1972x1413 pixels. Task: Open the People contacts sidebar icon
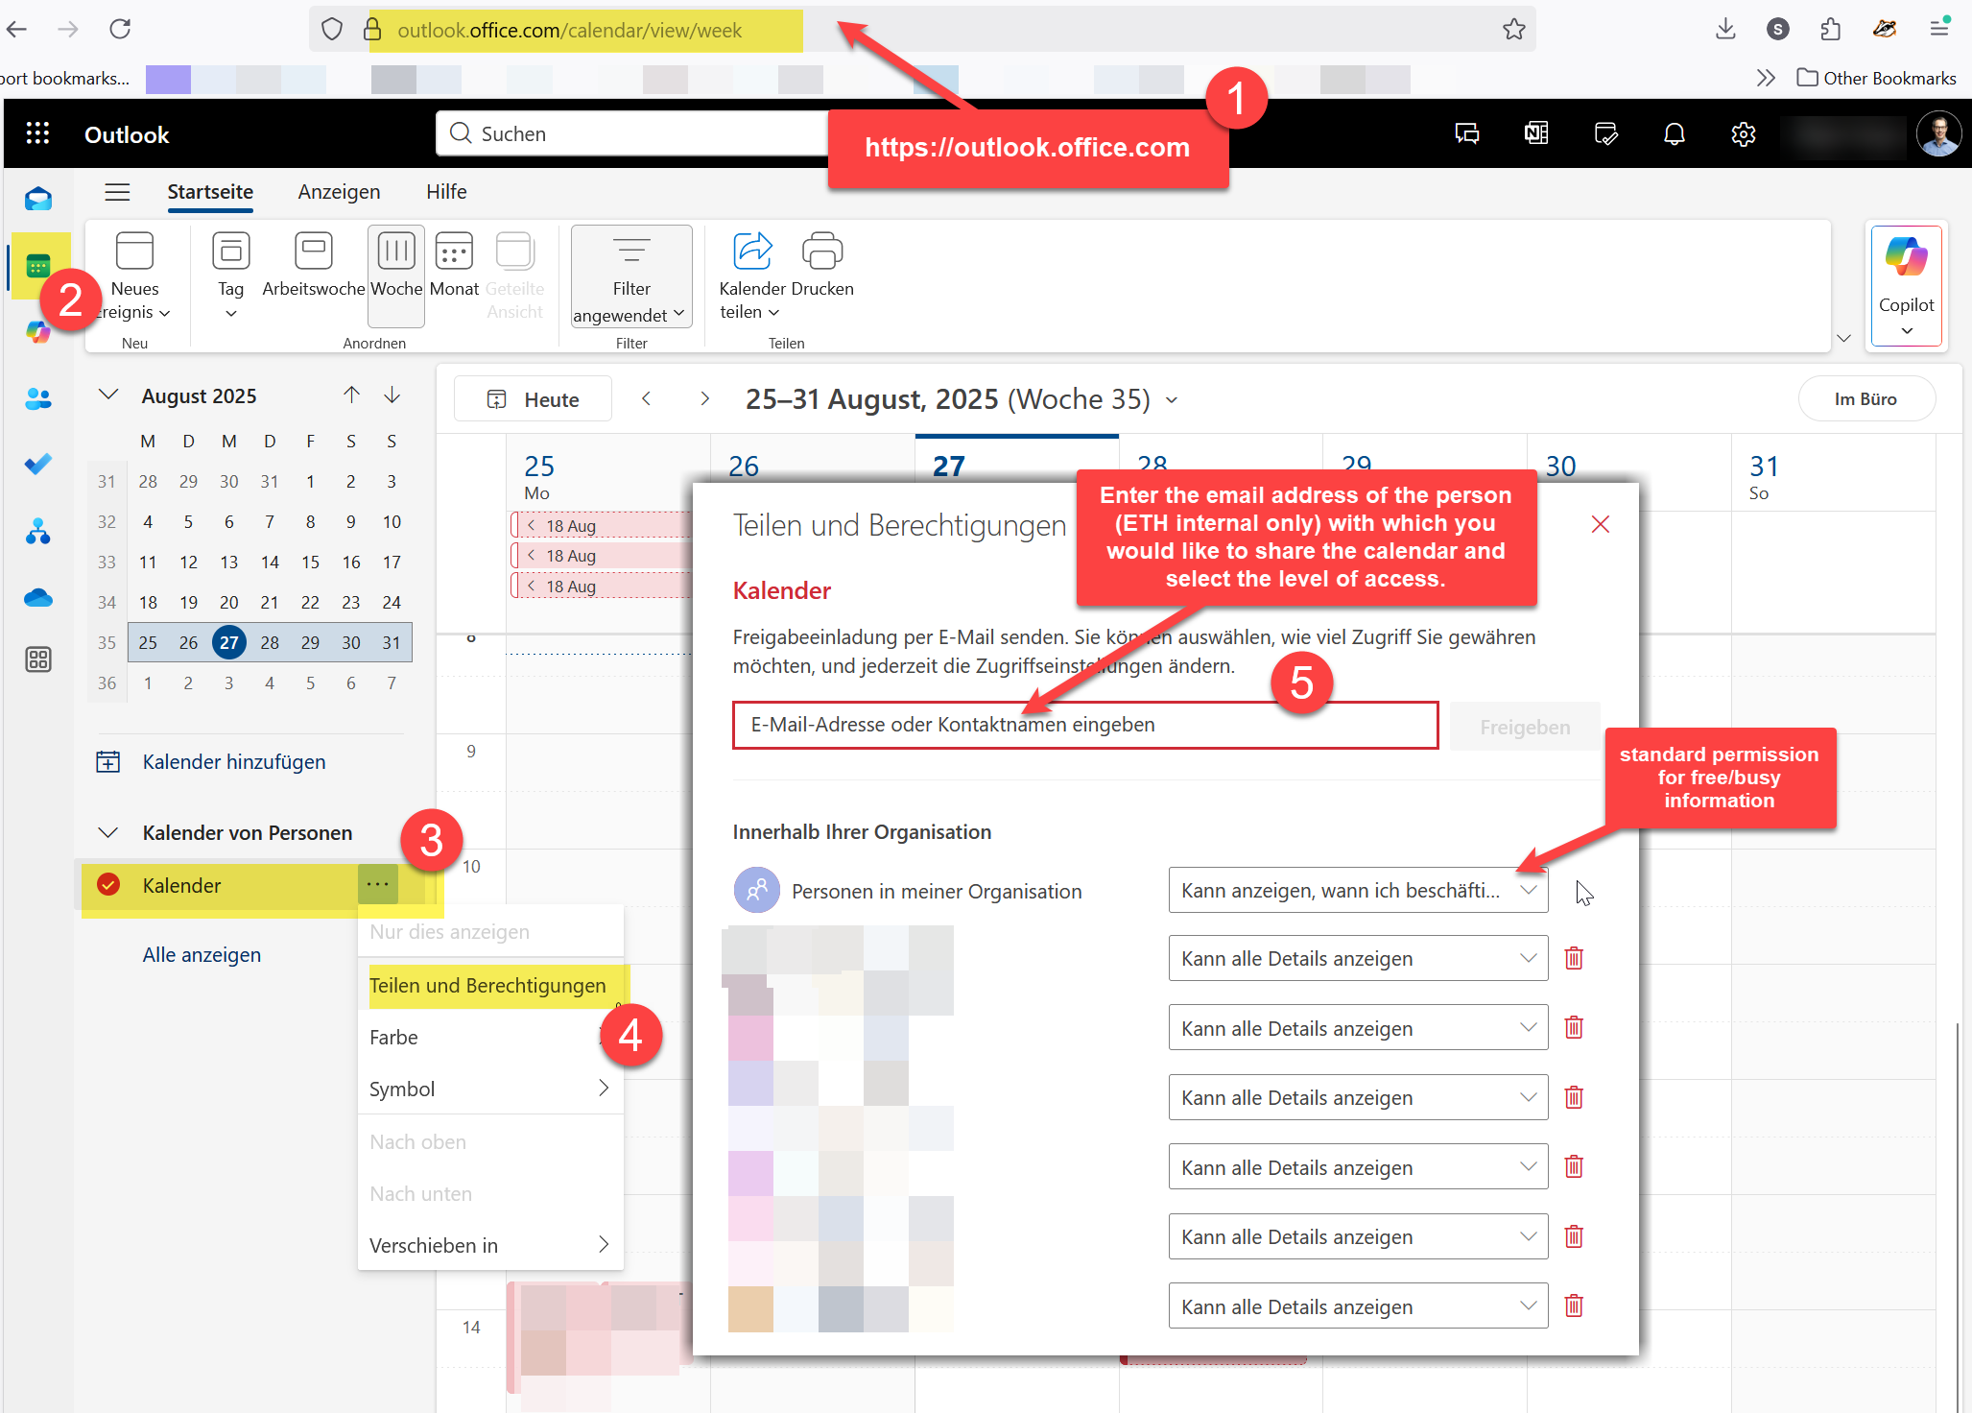point(38,399)
